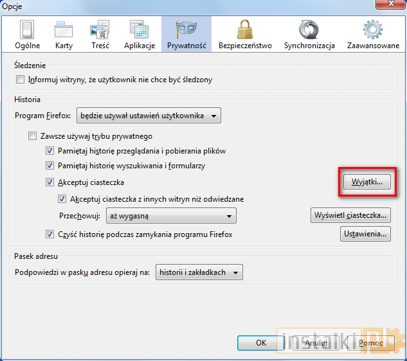Click the Wyjątki exceptions button
The height and width of the screenshot is (361, 407).
click(365, 182)
